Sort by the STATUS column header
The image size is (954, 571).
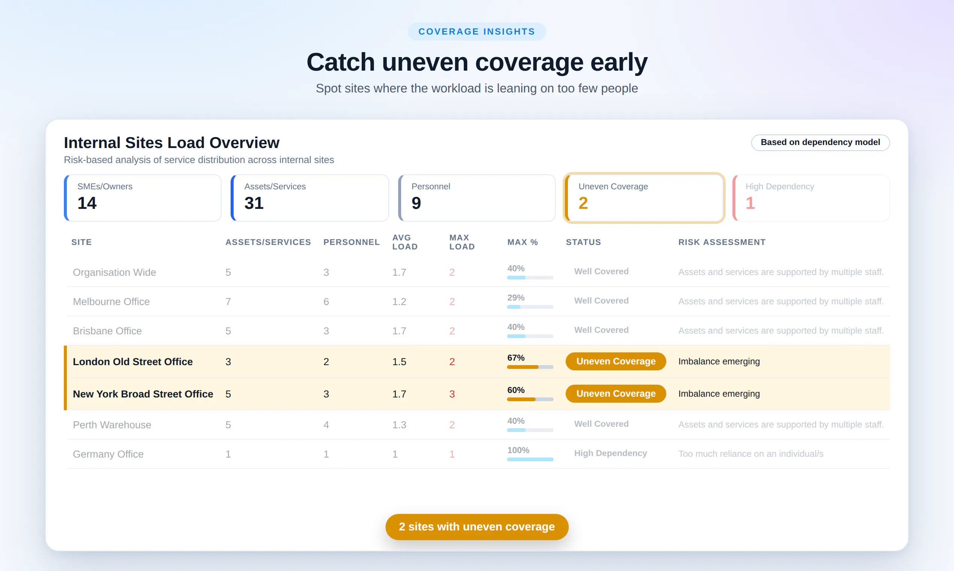[x=583, y=242]
